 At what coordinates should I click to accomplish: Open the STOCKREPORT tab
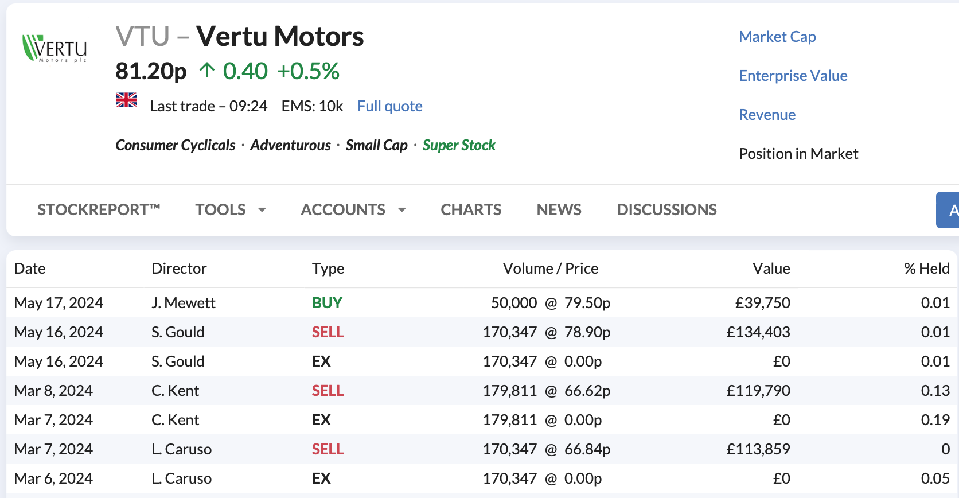tap(99, 209)
